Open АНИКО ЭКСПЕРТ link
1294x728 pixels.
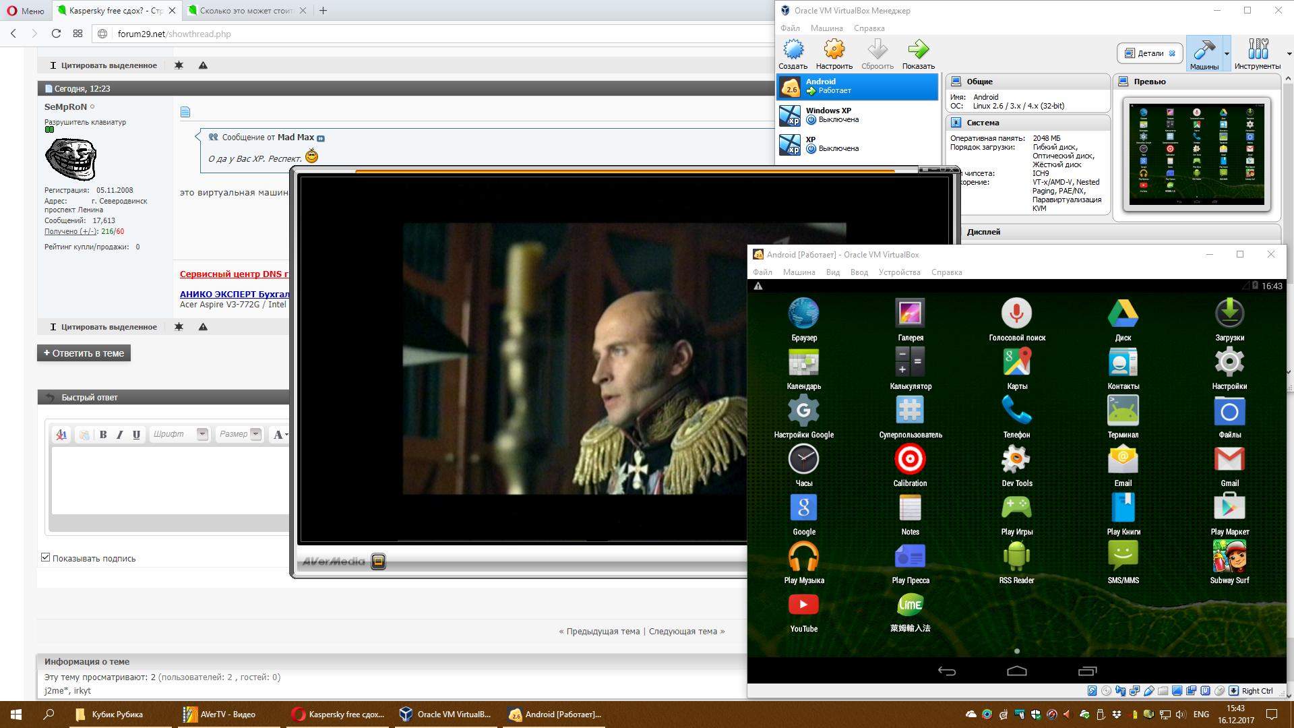(234, 295)
